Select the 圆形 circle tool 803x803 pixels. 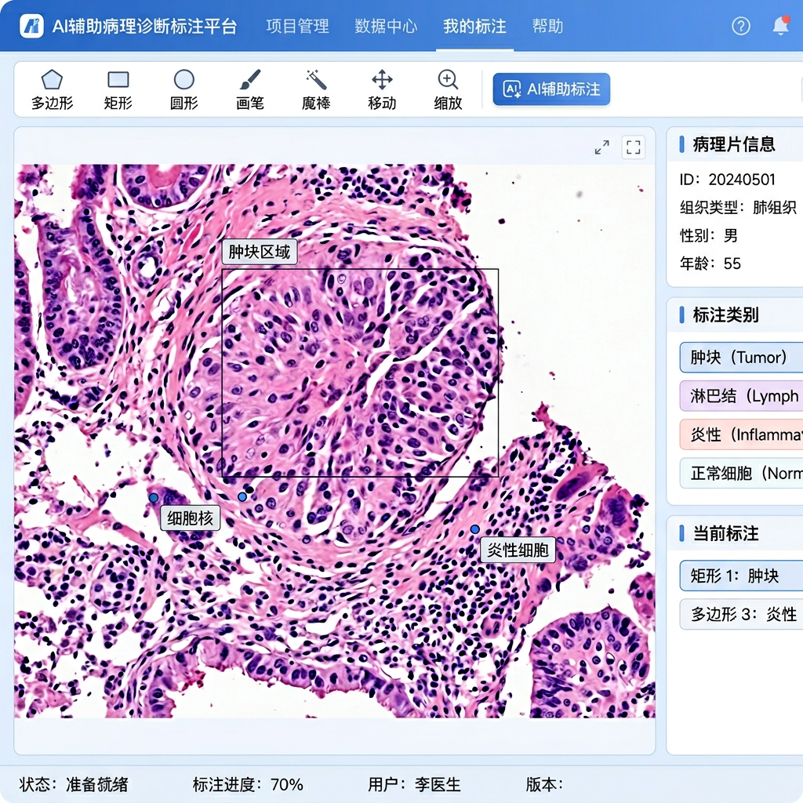point(183,87)
